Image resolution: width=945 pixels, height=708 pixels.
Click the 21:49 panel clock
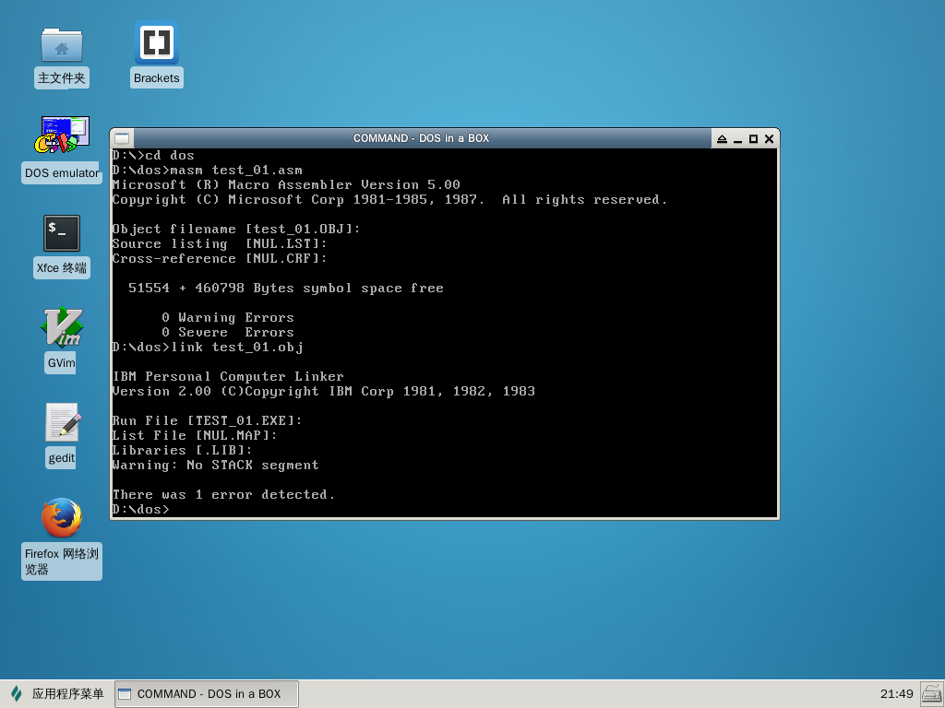[896, 693]
